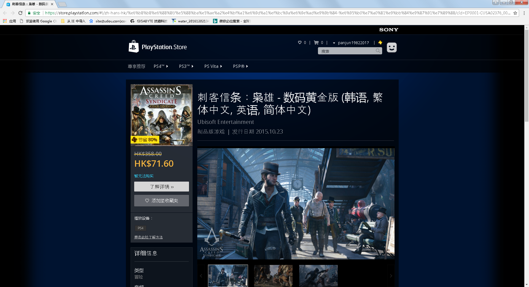Click the 了解详情 button

pos(161,187)
